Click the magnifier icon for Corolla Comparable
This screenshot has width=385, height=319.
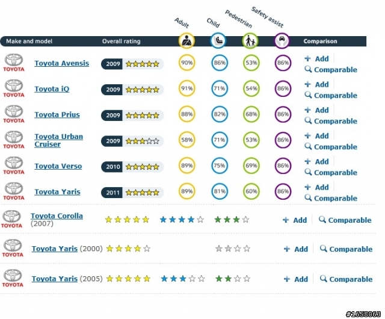322,220
